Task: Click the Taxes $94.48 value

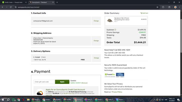Action: click(143, 38)
